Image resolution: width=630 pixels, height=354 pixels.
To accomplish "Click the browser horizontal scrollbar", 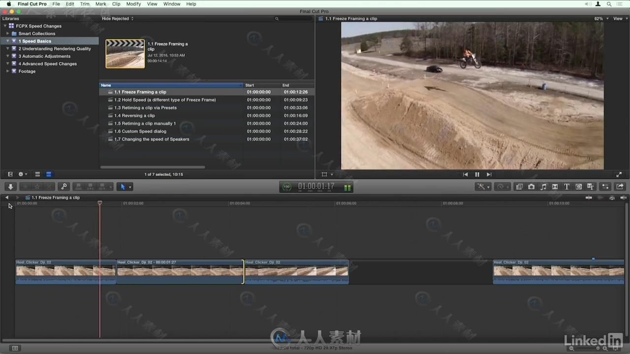I will pos(153,167).
